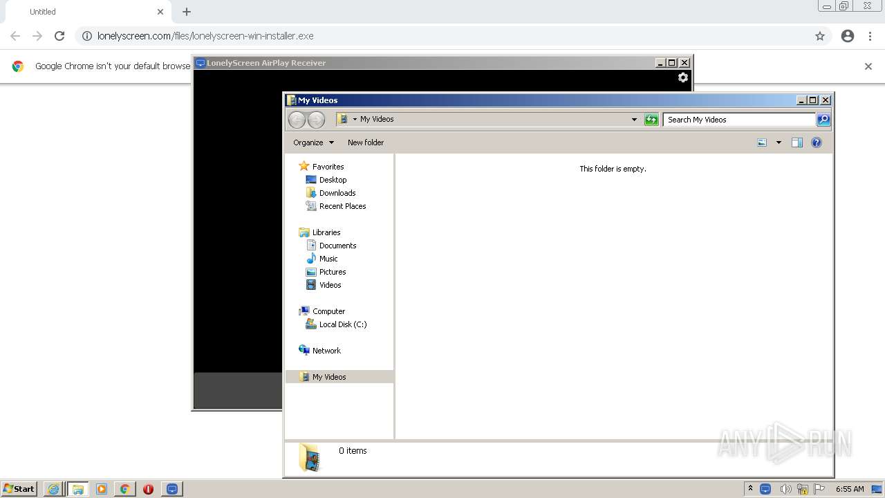This screenshot has height=498, width=885.
Task: Click the system clock showing 6:55 AM
Action: point(850,489)
